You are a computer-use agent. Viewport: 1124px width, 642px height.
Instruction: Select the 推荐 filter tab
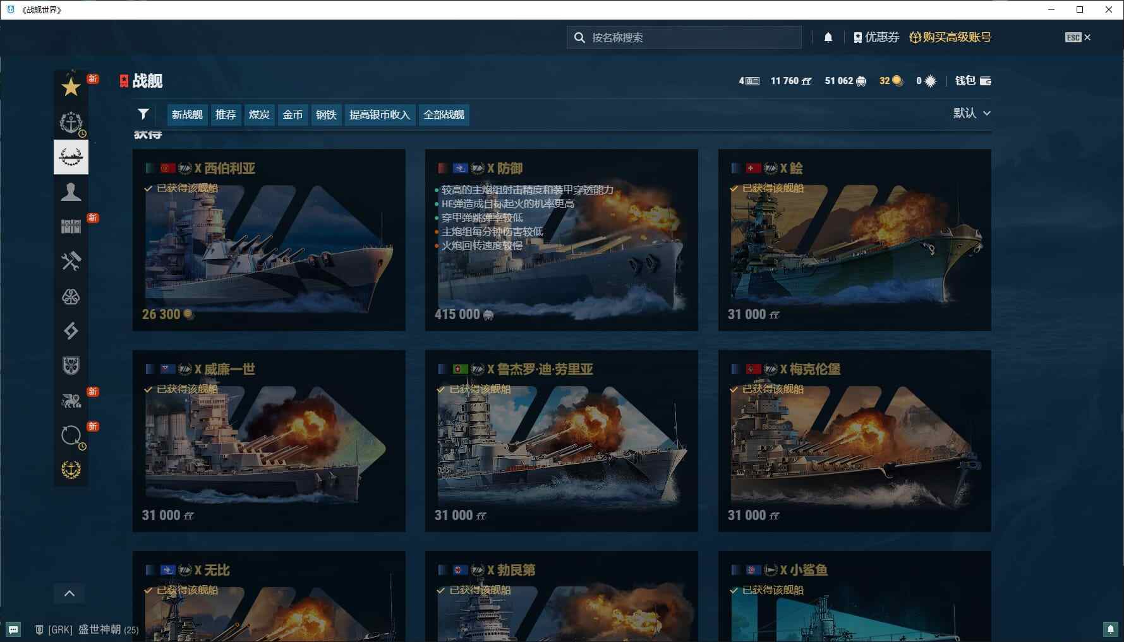click(x=226, y=114)
